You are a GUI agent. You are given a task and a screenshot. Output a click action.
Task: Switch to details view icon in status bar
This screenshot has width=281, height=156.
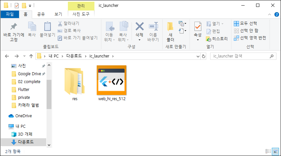coord(268,151)
